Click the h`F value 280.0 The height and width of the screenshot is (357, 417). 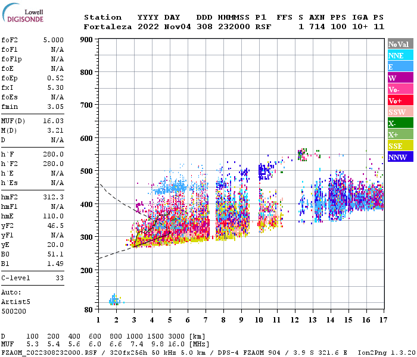pyautogui.click(x=54, y=154)
